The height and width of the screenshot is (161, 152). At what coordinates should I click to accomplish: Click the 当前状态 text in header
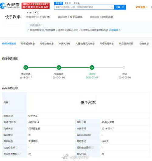click(x=95, y=17)
